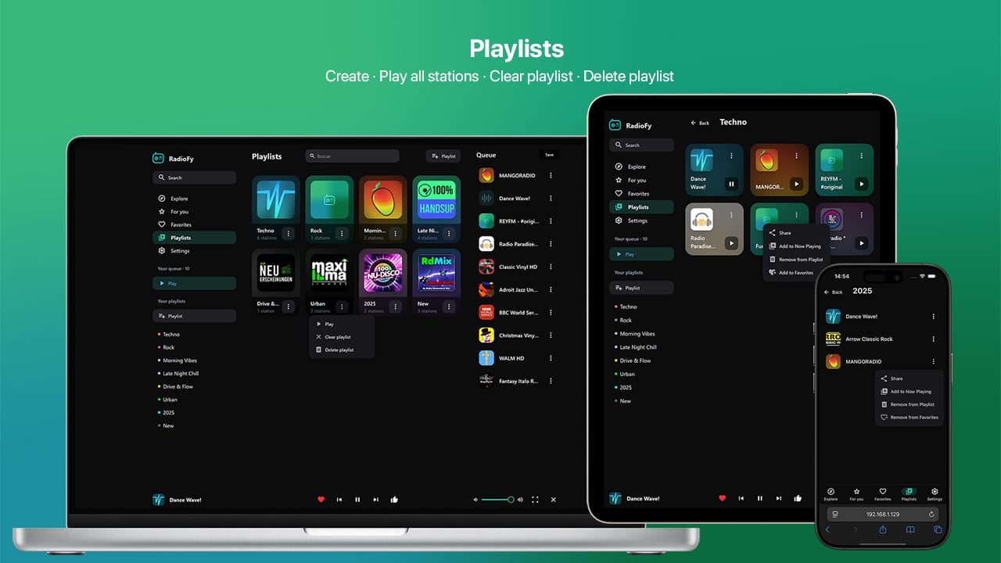
Task: Toggle the thumbs-up like on laptop player
Action: pos(394,500)
